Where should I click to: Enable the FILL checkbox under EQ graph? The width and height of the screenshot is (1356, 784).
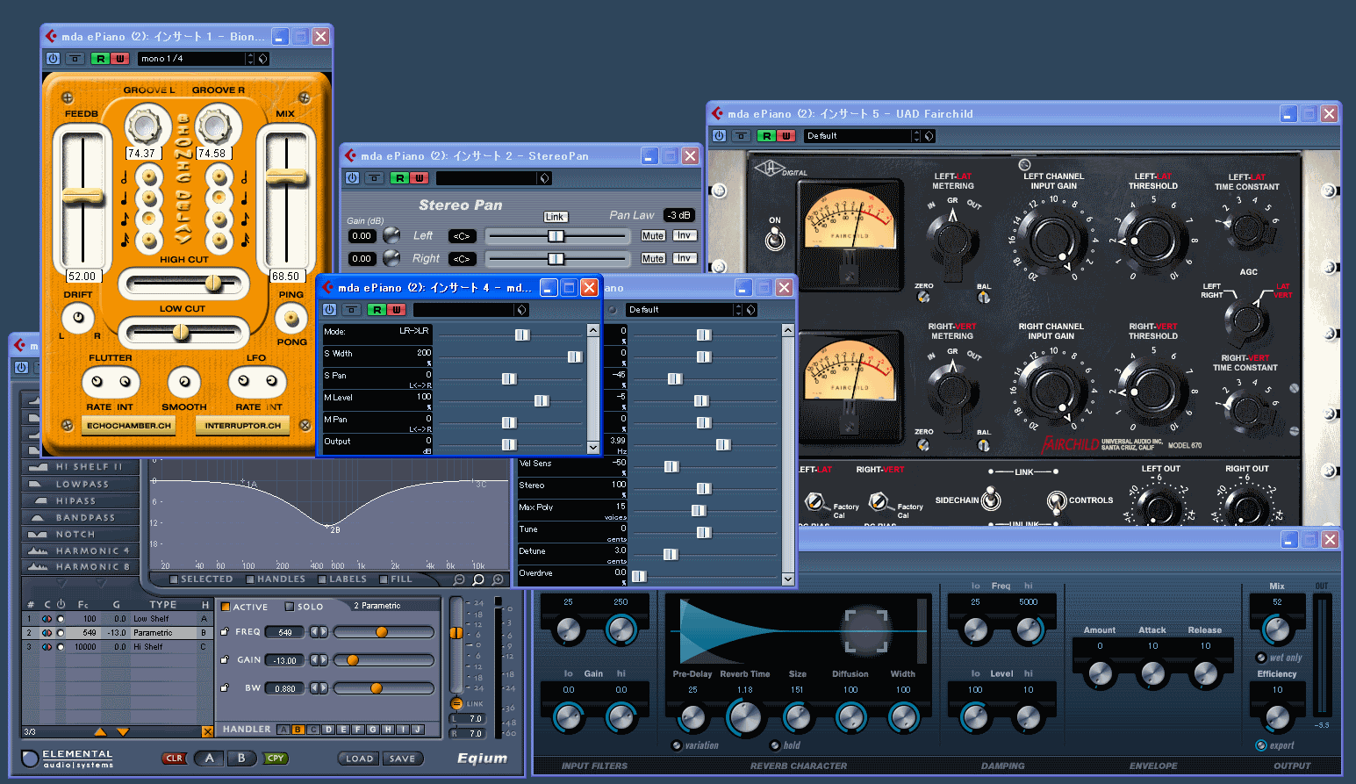tap(384, 579)
